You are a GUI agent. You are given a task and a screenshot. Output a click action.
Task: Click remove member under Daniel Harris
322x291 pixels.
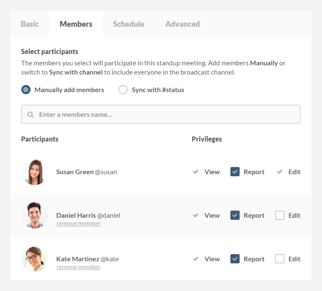point(79,224)
